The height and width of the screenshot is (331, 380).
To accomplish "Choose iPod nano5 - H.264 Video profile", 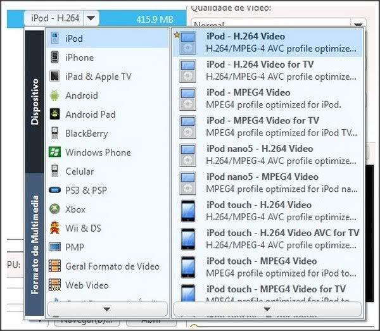I will click(x=267, y=155).
